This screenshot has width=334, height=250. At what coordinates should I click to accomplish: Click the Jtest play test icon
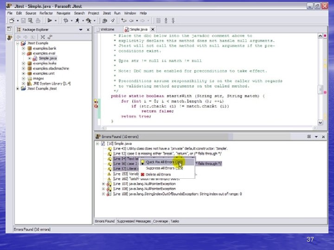coord(50,20)
